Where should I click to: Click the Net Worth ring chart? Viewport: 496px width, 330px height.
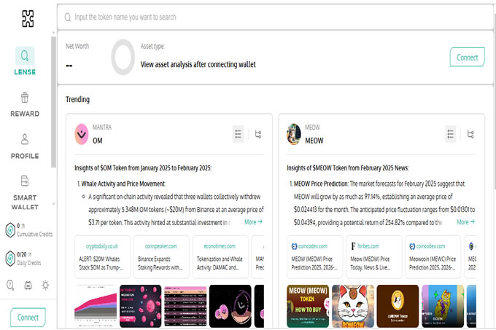click(123, 57)
